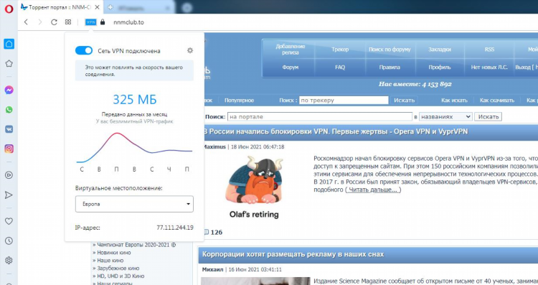538x285 pixels.
Task: Open the player icon in sidebar
Action: pyautogui.click(x=9, y=175)
